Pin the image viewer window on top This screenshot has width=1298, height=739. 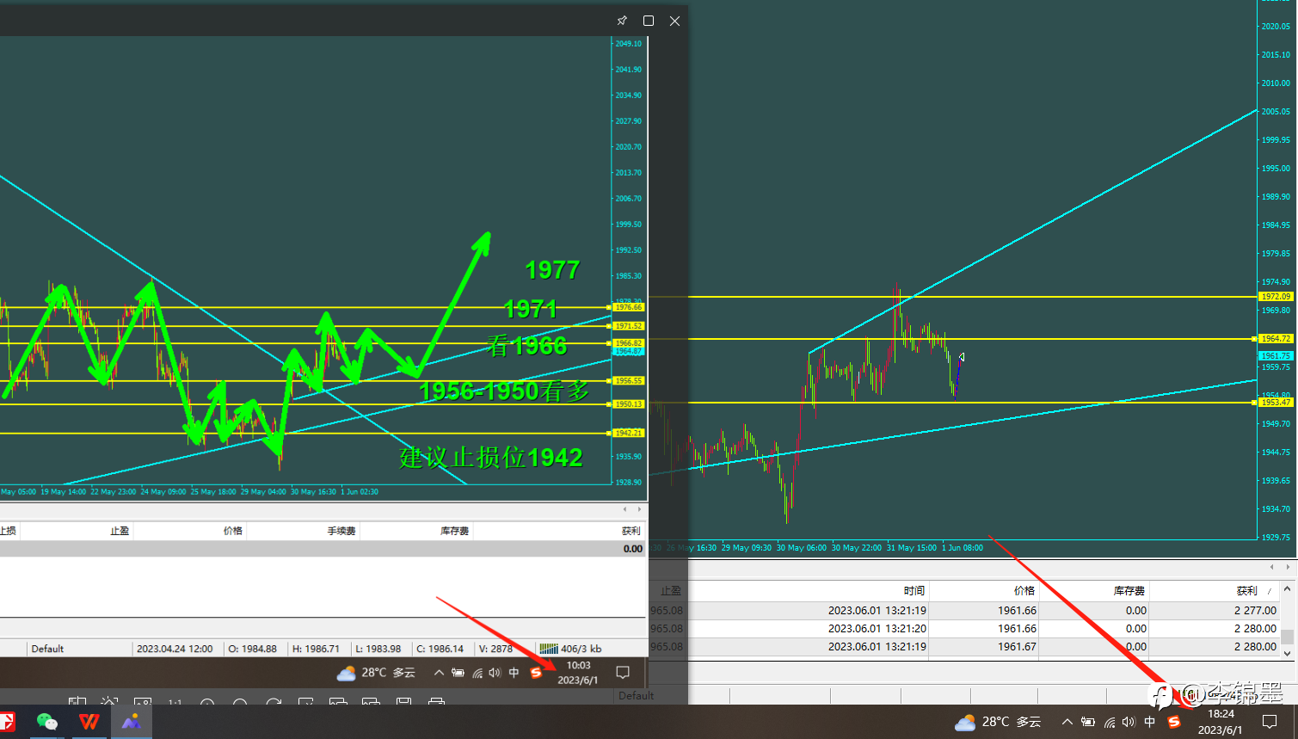622,21
